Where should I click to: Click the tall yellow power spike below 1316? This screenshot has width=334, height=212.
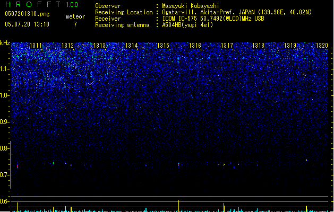pyautogui.click(x=179, y=206)
